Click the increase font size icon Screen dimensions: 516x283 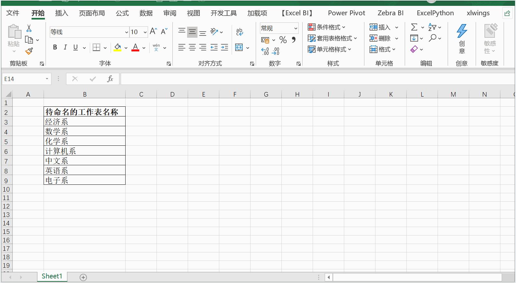pos(153,31)
